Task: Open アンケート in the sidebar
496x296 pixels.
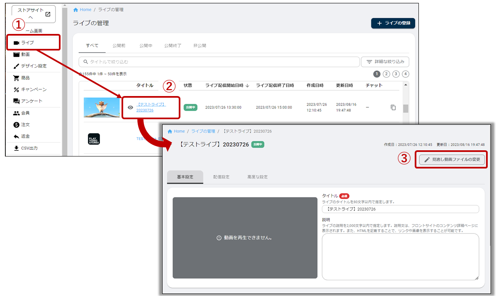Action: pos(31,101)
